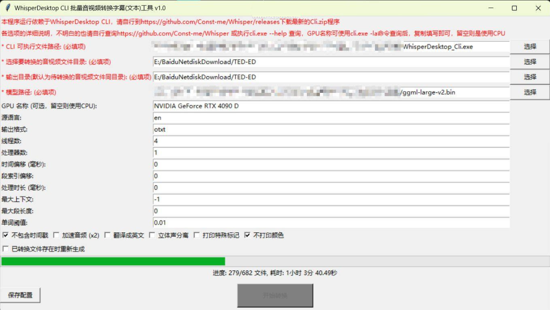This screenshot has height=310, width=550.
Task: Click the feather app icon in title bar
Action: coord(8,8)
